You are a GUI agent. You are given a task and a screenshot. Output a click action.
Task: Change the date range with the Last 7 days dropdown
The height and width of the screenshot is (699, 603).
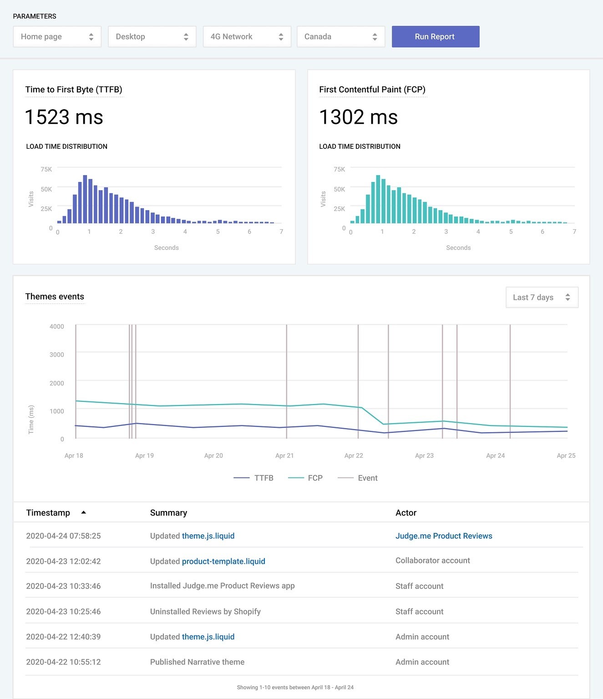(542, 297)
